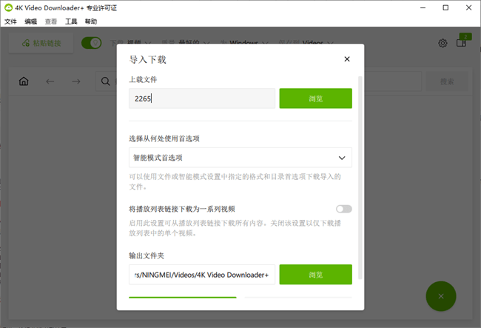This screenshot has width=481, height=328.
Task: Click 浏览 button next to upload file field
Action: click(x=315, y=98)
